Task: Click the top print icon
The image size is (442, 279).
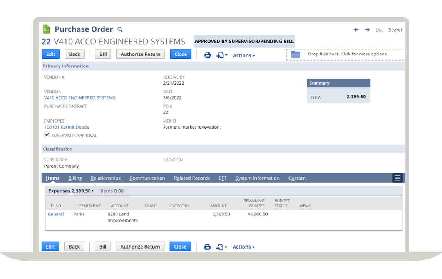Action: click(x=208, y=55)
